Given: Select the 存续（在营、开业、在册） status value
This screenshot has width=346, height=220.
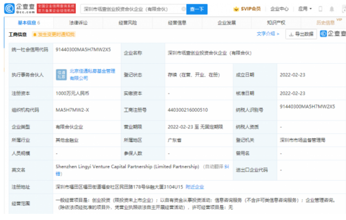Looking at the screenshot, I should tap(194, 75).
